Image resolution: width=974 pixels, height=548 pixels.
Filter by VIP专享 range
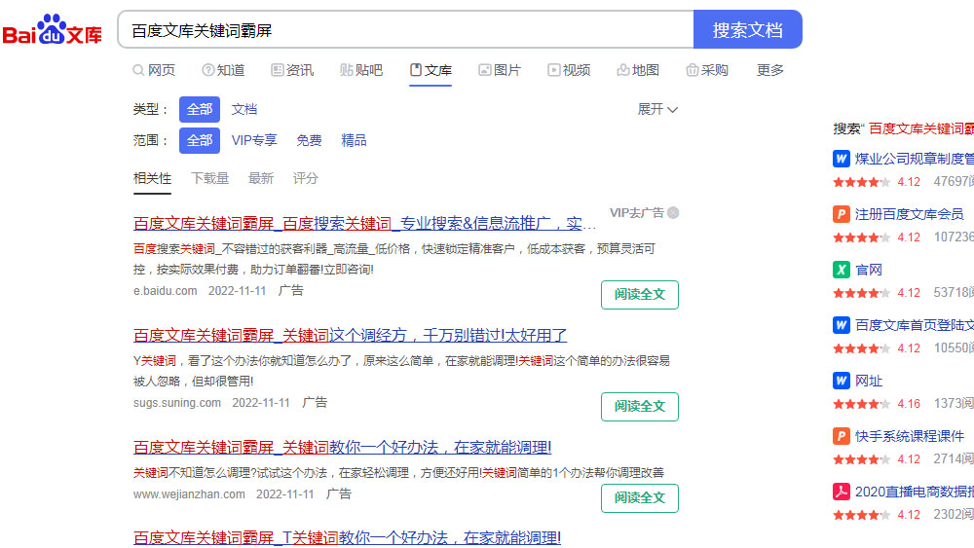254,140
